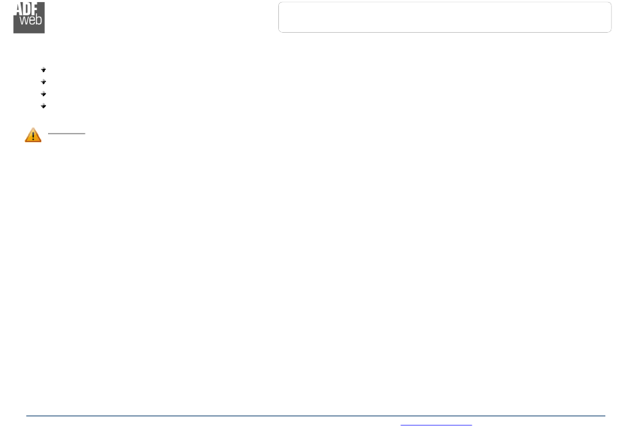Image resolution: width=634 pixels, height=437 pixels.
Task: Click the gray square logo background
Action: pos(29,17)
